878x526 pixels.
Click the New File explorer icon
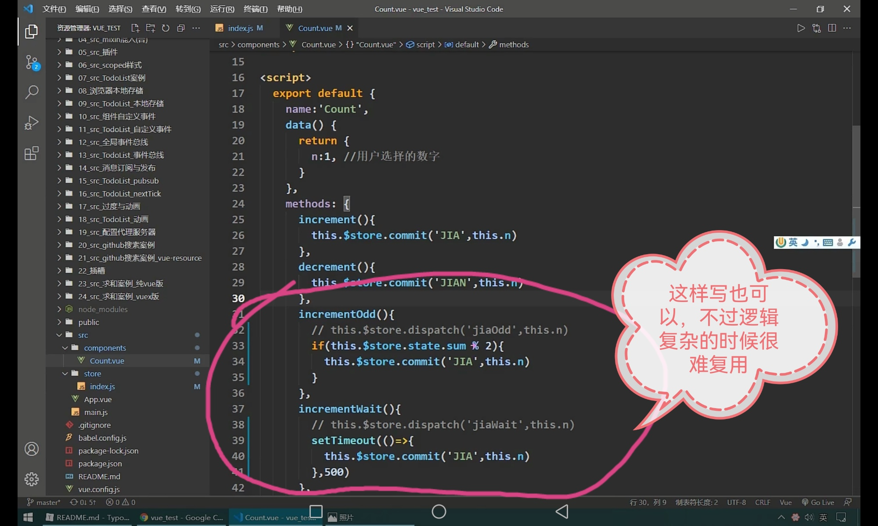pyautogui.click(x=135, y=28)
